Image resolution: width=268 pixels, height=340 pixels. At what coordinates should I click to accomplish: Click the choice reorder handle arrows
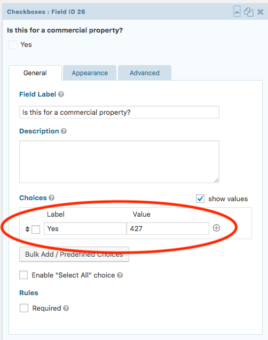(27, 229)
